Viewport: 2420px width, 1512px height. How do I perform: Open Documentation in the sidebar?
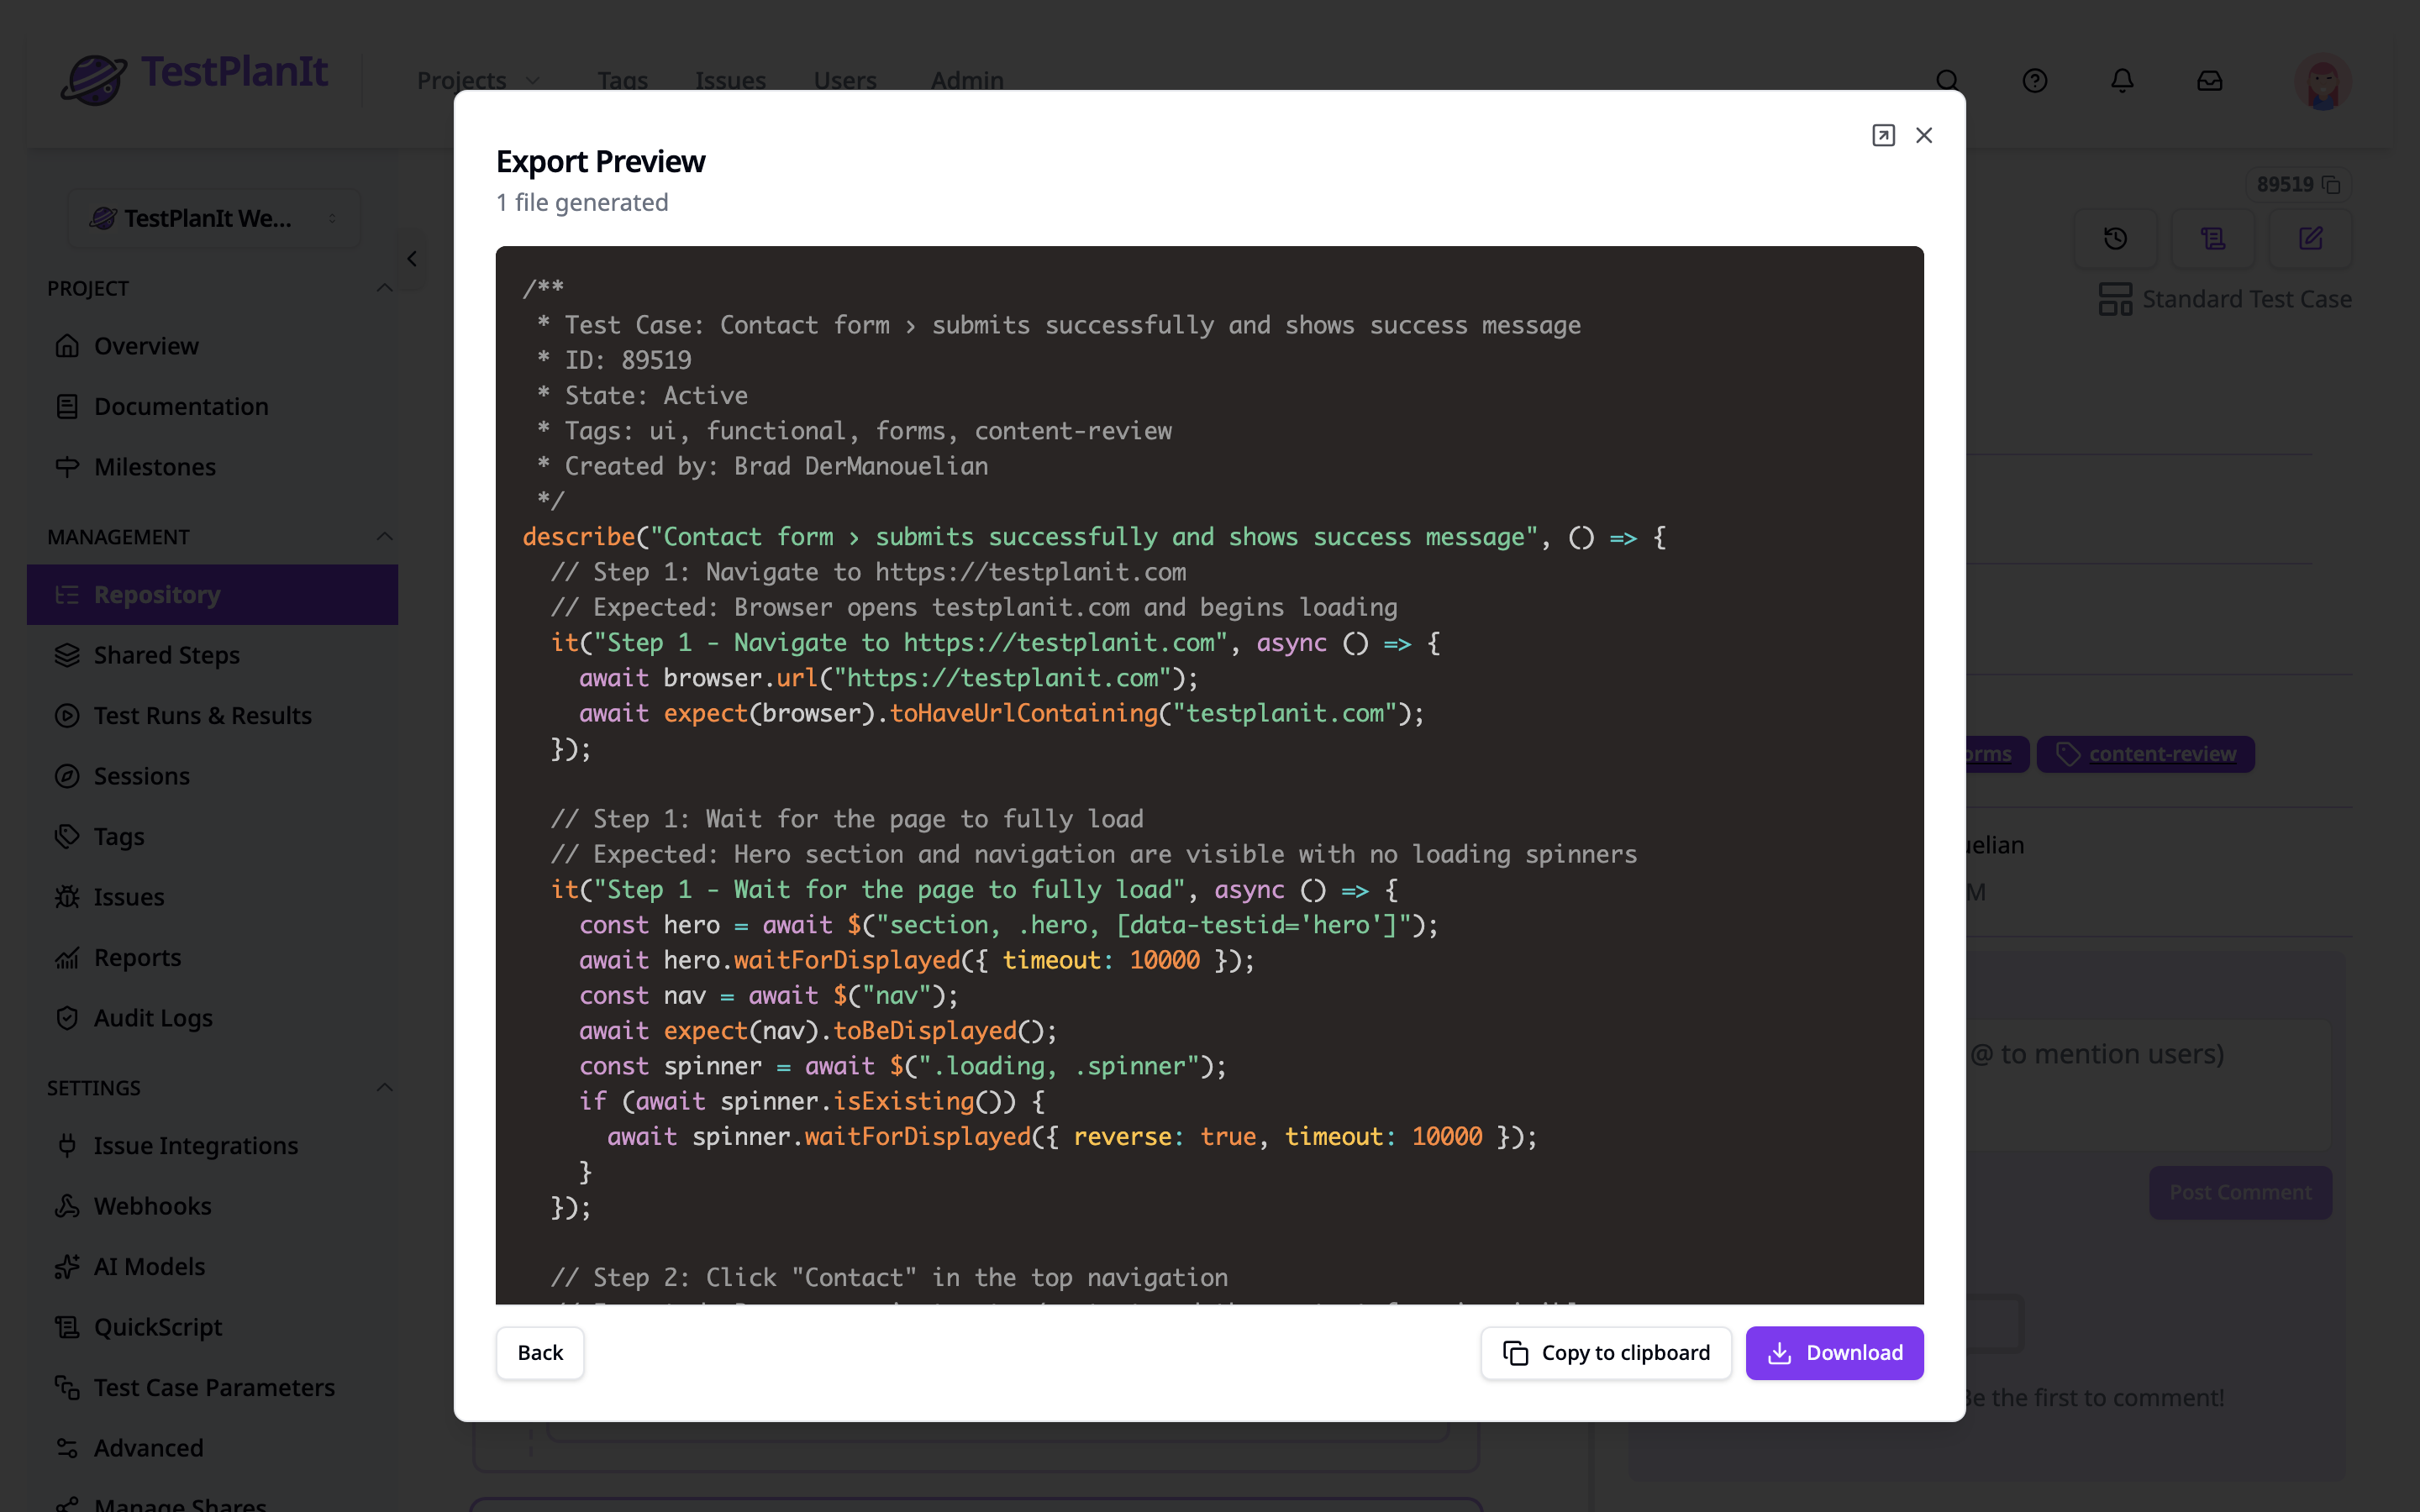[212, 406]
